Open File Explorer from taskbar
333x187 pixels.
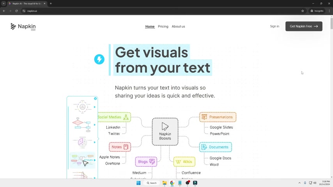[165, 183]
